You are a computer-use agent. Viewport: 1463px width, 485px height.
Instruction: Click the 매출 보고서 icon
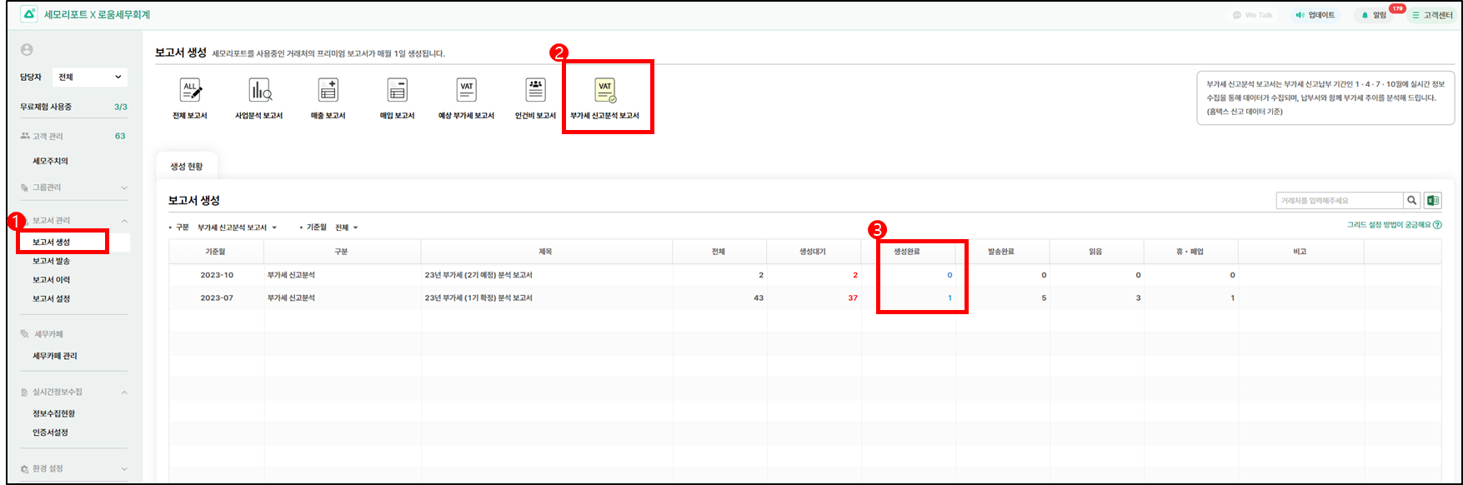tap(328, 90)
